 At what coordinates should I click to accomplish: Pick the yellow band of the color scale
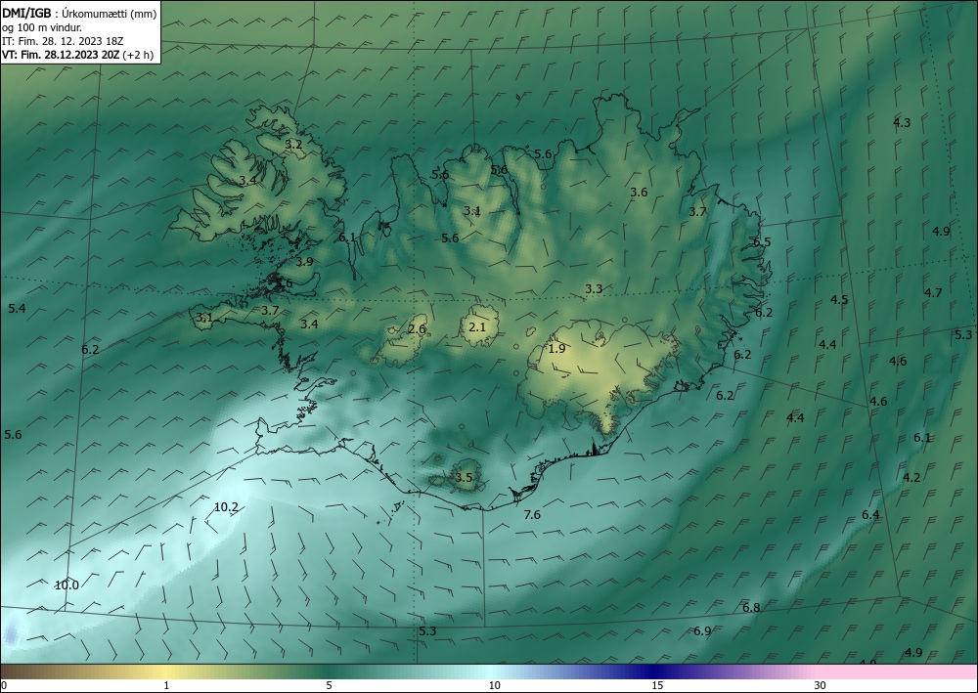[x=165, y=671]
